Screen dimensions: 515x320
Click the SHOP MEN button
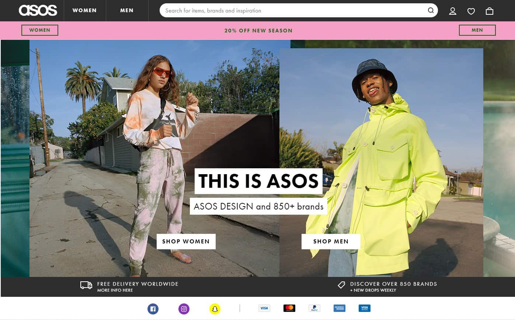331,242
